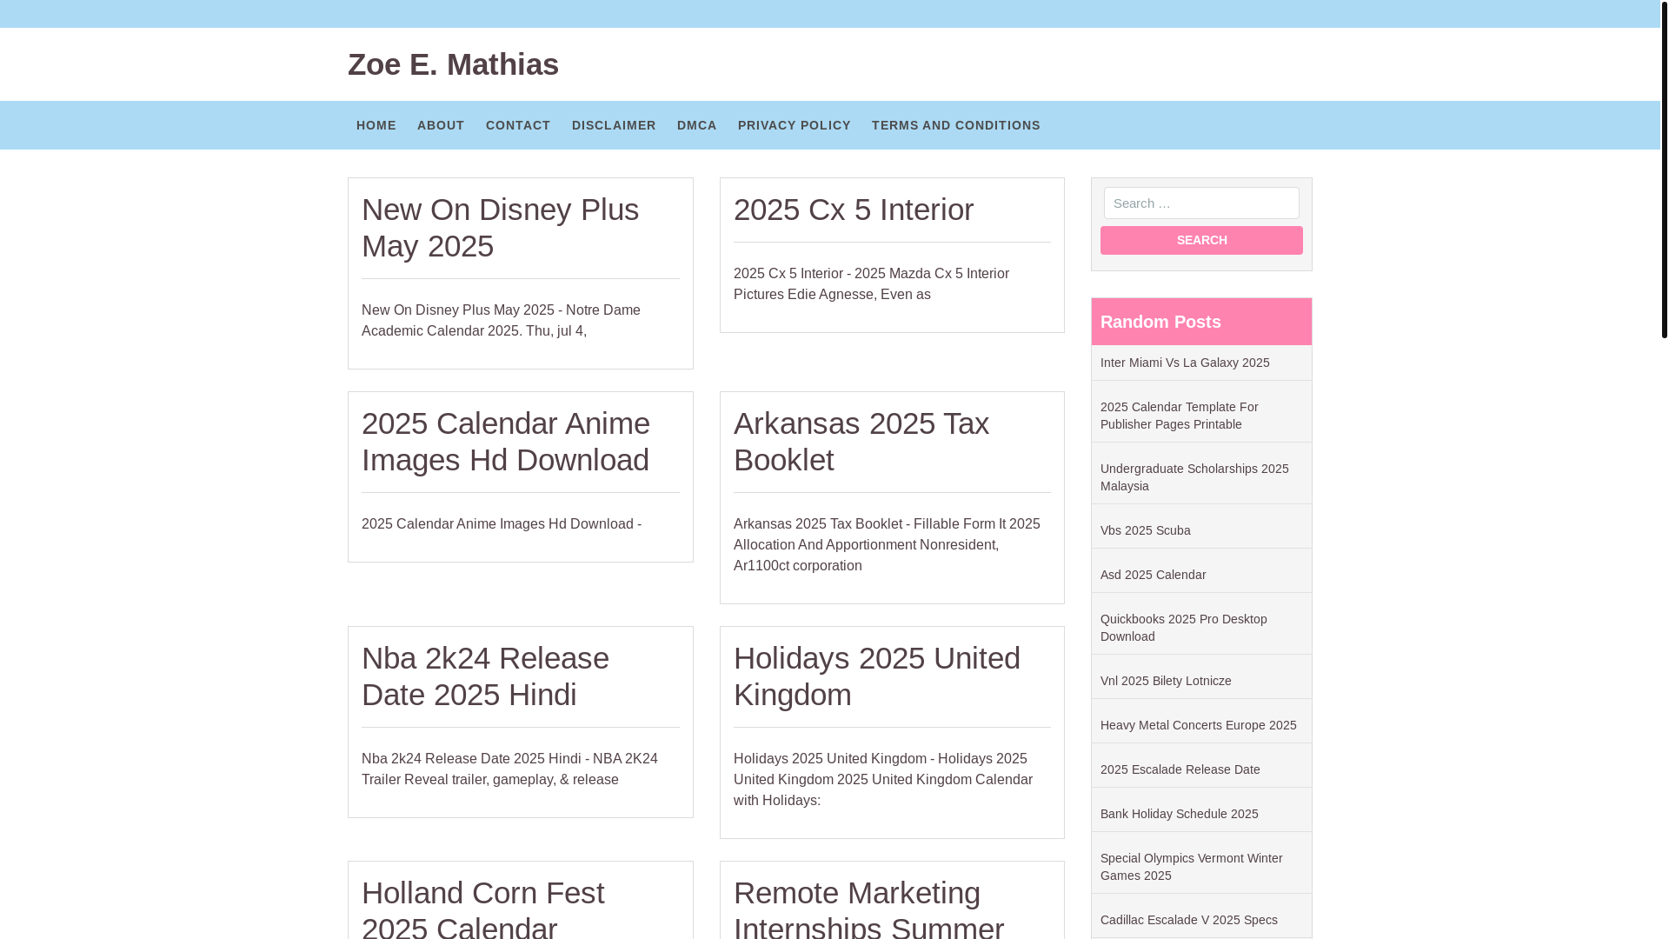This screenshot has width=1669, height=939.
Task: Open Remote Marketing Internships Summer post
Action: (x=869, y=908)
